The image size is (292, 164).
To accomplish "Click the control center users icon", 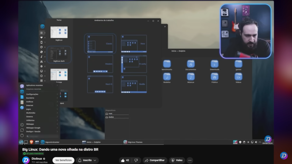I will [42, 61].
